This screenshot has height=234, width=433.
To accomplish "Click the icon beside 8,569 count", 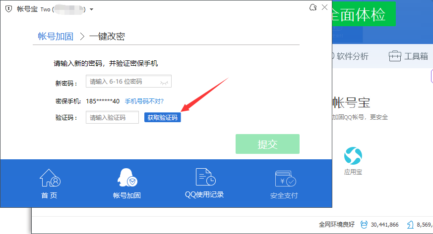I will [410, 225].
